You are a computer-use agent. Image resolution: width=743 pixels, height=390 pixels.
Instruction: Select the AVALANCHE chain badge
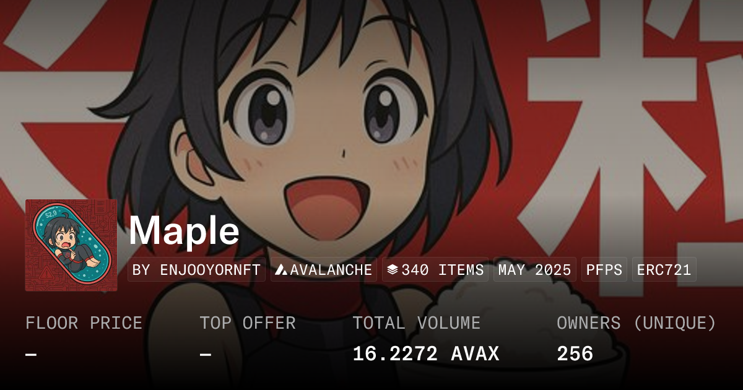coord(324,270)
